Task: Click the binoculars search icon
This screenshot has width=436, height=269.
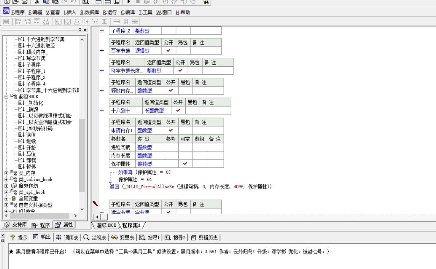Action: pos(205,2)
